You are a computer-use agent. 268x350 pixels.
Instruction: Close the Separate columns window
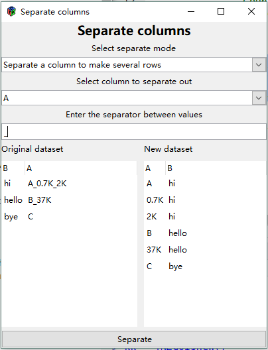(251, 11)
